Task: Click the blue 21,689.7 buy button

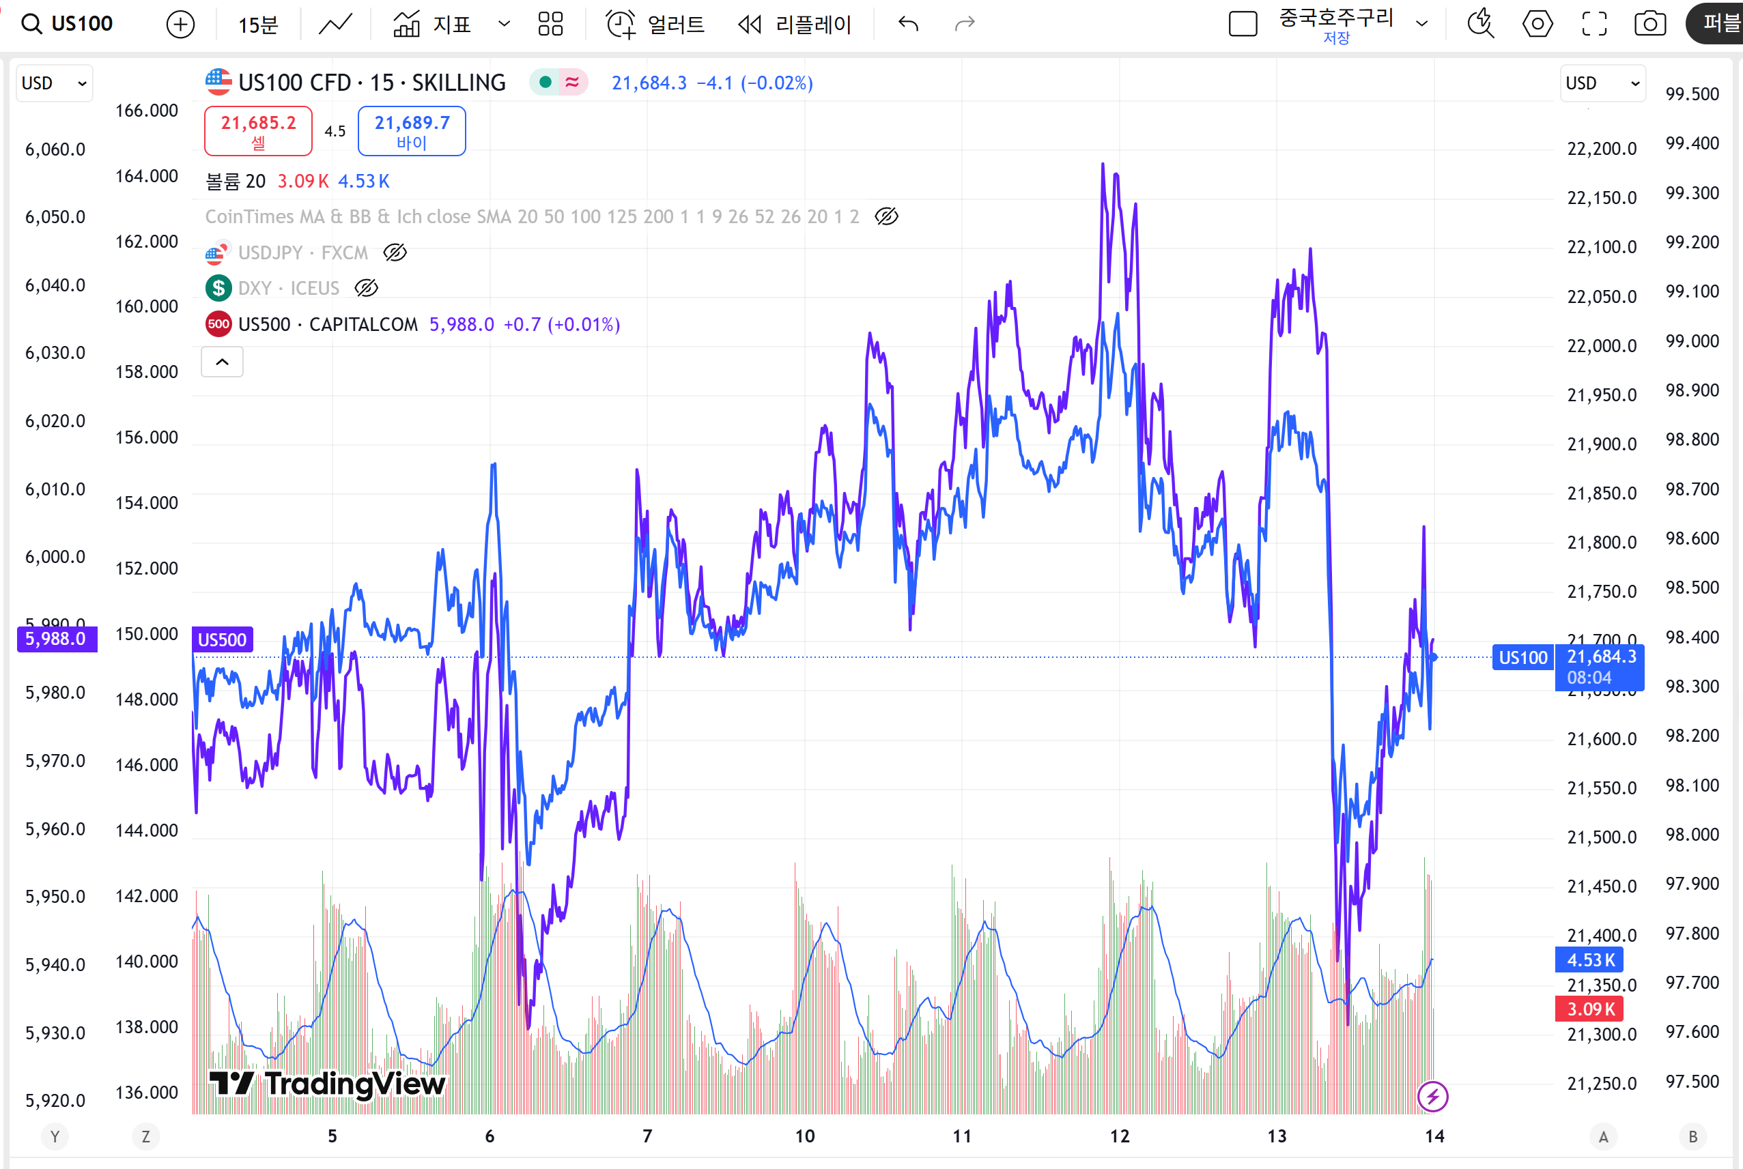Action: [412, 131]
